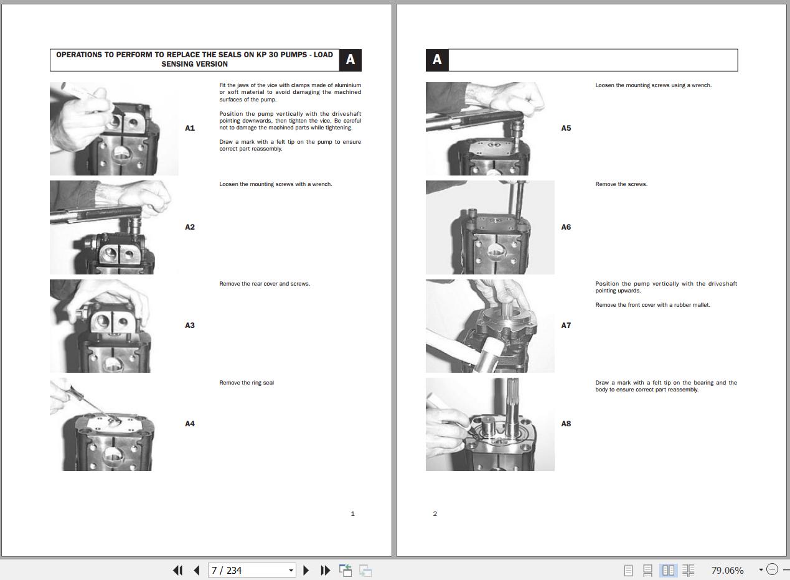Jump to the last page

click(x=325, y=570)
